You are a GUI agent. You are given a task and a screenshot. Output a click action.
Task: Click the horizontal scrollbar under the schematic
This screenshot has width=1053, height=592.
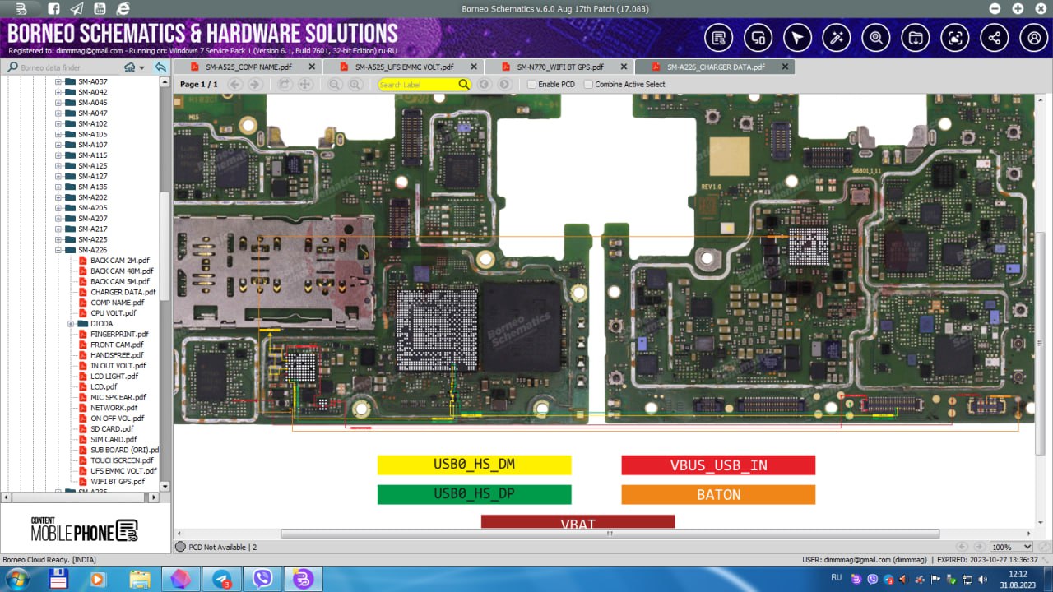point(609,534)
